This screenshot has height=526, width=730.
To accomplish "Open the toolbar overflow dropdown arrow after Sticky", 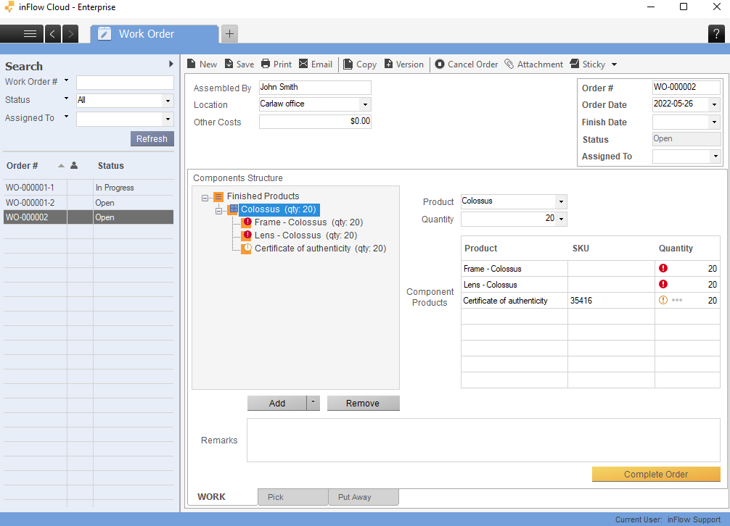I will click(x=614, y=64).
